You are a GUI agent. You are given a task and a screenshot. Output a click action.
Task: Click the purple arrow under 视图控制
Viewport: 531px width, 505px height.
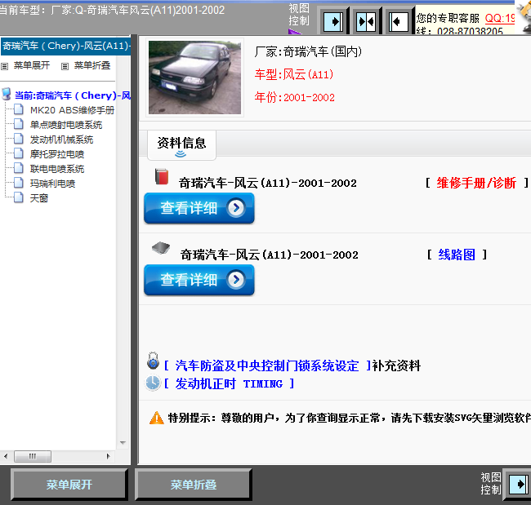click(294, 32)
